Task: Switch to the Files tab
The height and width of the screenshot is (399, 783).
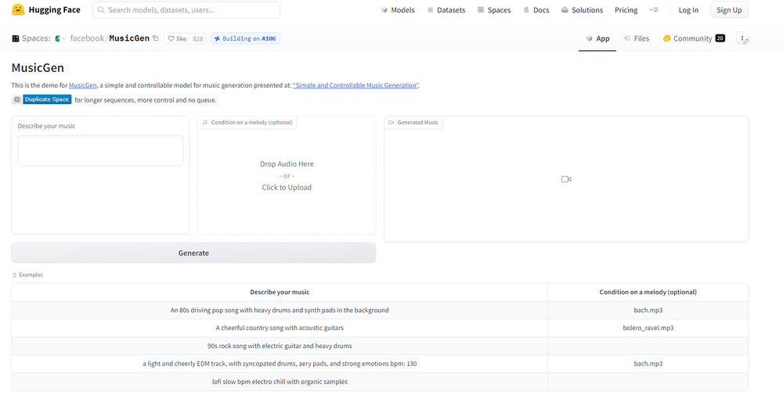Action: tap(636, 38)
